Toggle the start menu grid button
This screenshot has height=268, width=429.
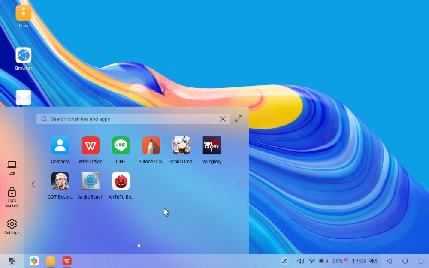coord(12,261)
